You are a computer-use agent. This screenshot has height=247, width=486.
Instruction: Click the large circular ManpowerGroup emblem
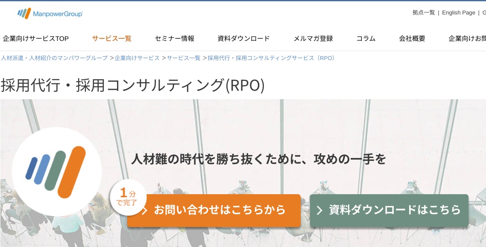(57, 172)
